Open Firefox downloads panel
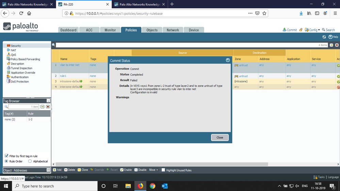 (301, 14)
